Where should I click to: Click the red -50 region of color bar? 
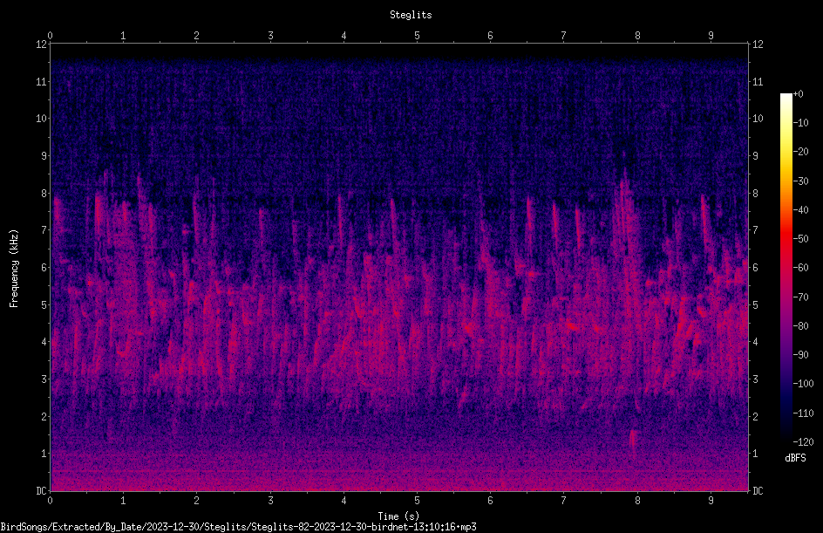[786, 238]
